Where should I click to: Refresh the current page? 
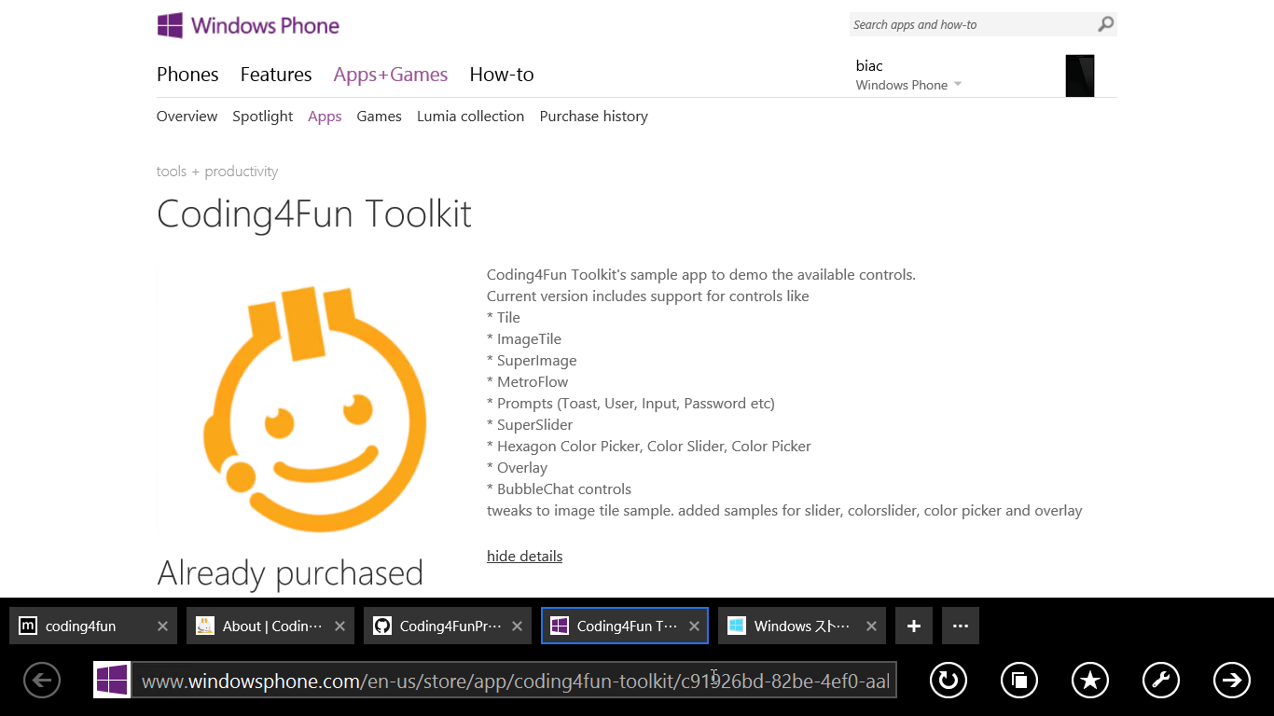click(948, 681)
